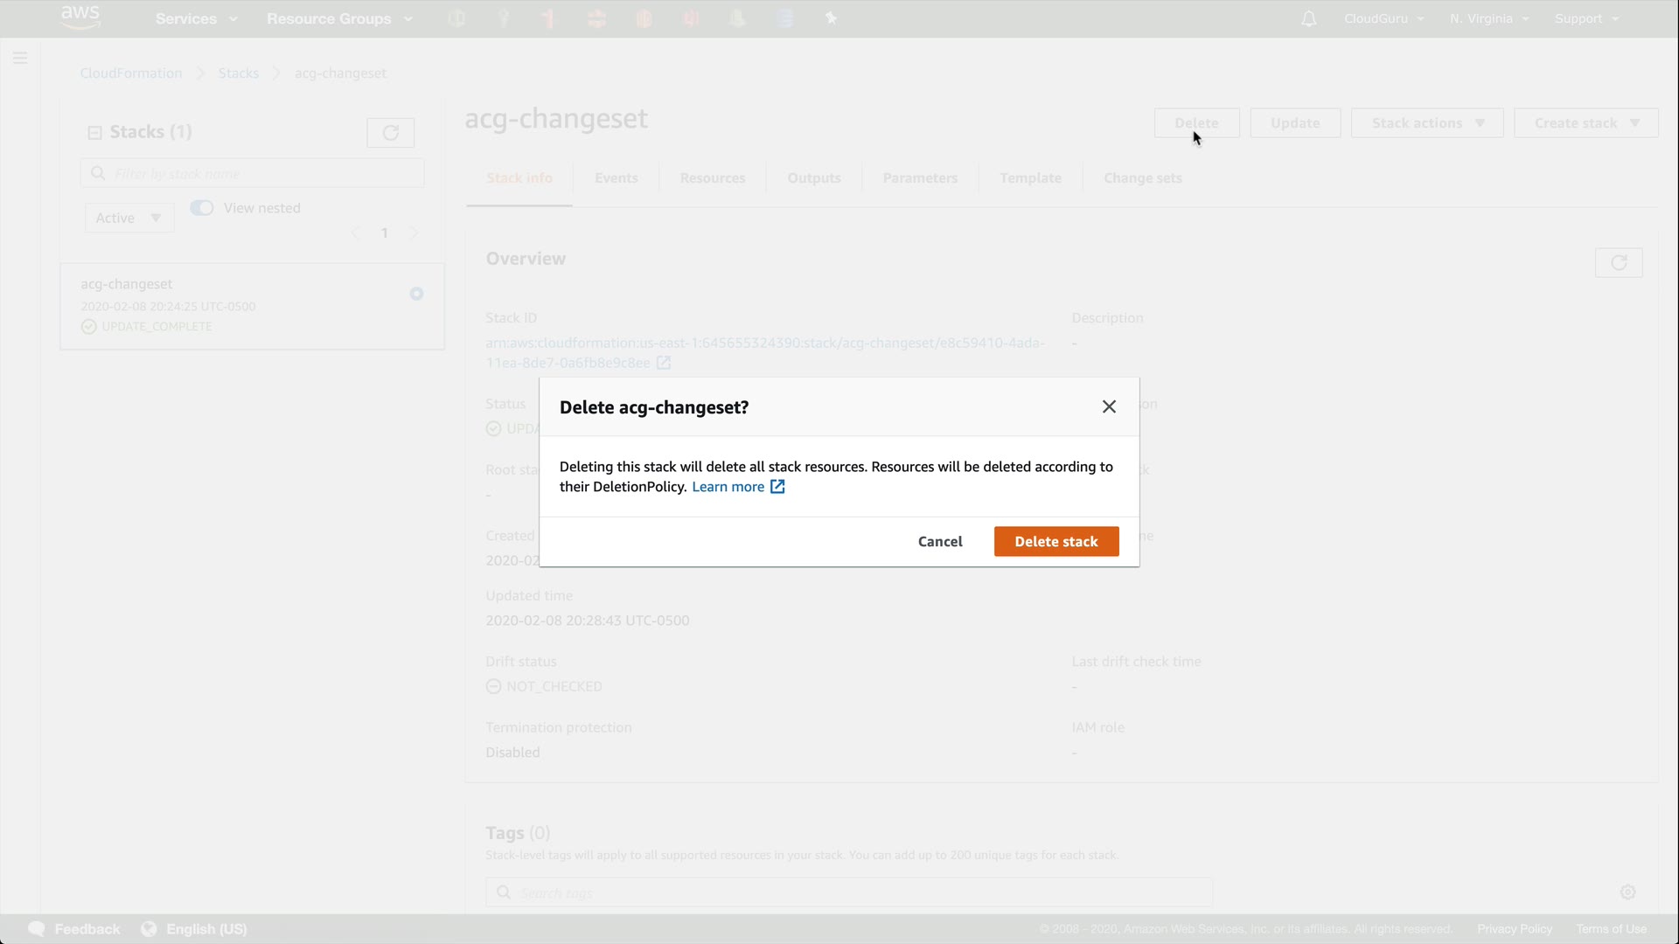1679x944 pixels.
Task: Click the notifications bell icon
Action: pyautogui.click(x=1308, y=19)
